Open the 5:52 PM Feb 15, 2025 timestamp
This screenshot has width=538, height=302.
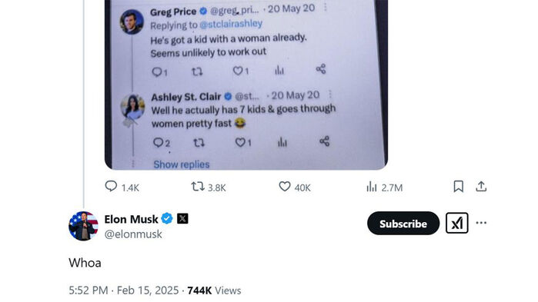123,290
